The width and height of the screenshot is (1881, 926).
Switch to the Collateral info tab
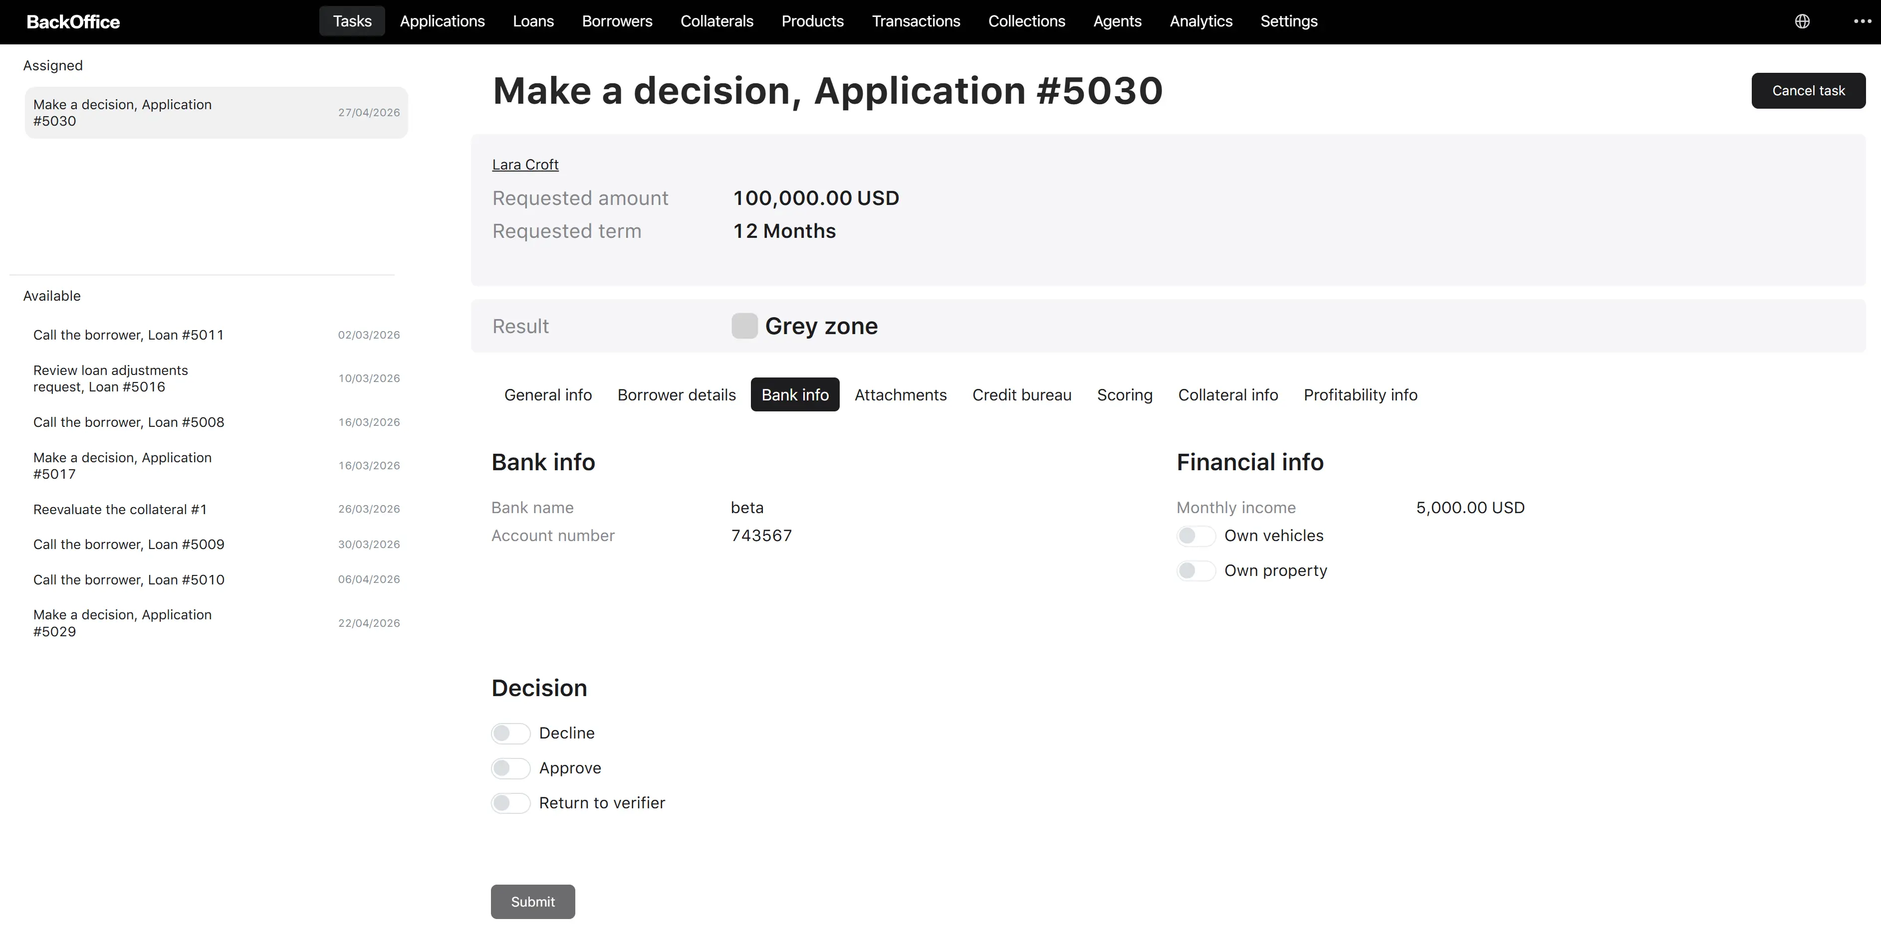(1228, 395)
